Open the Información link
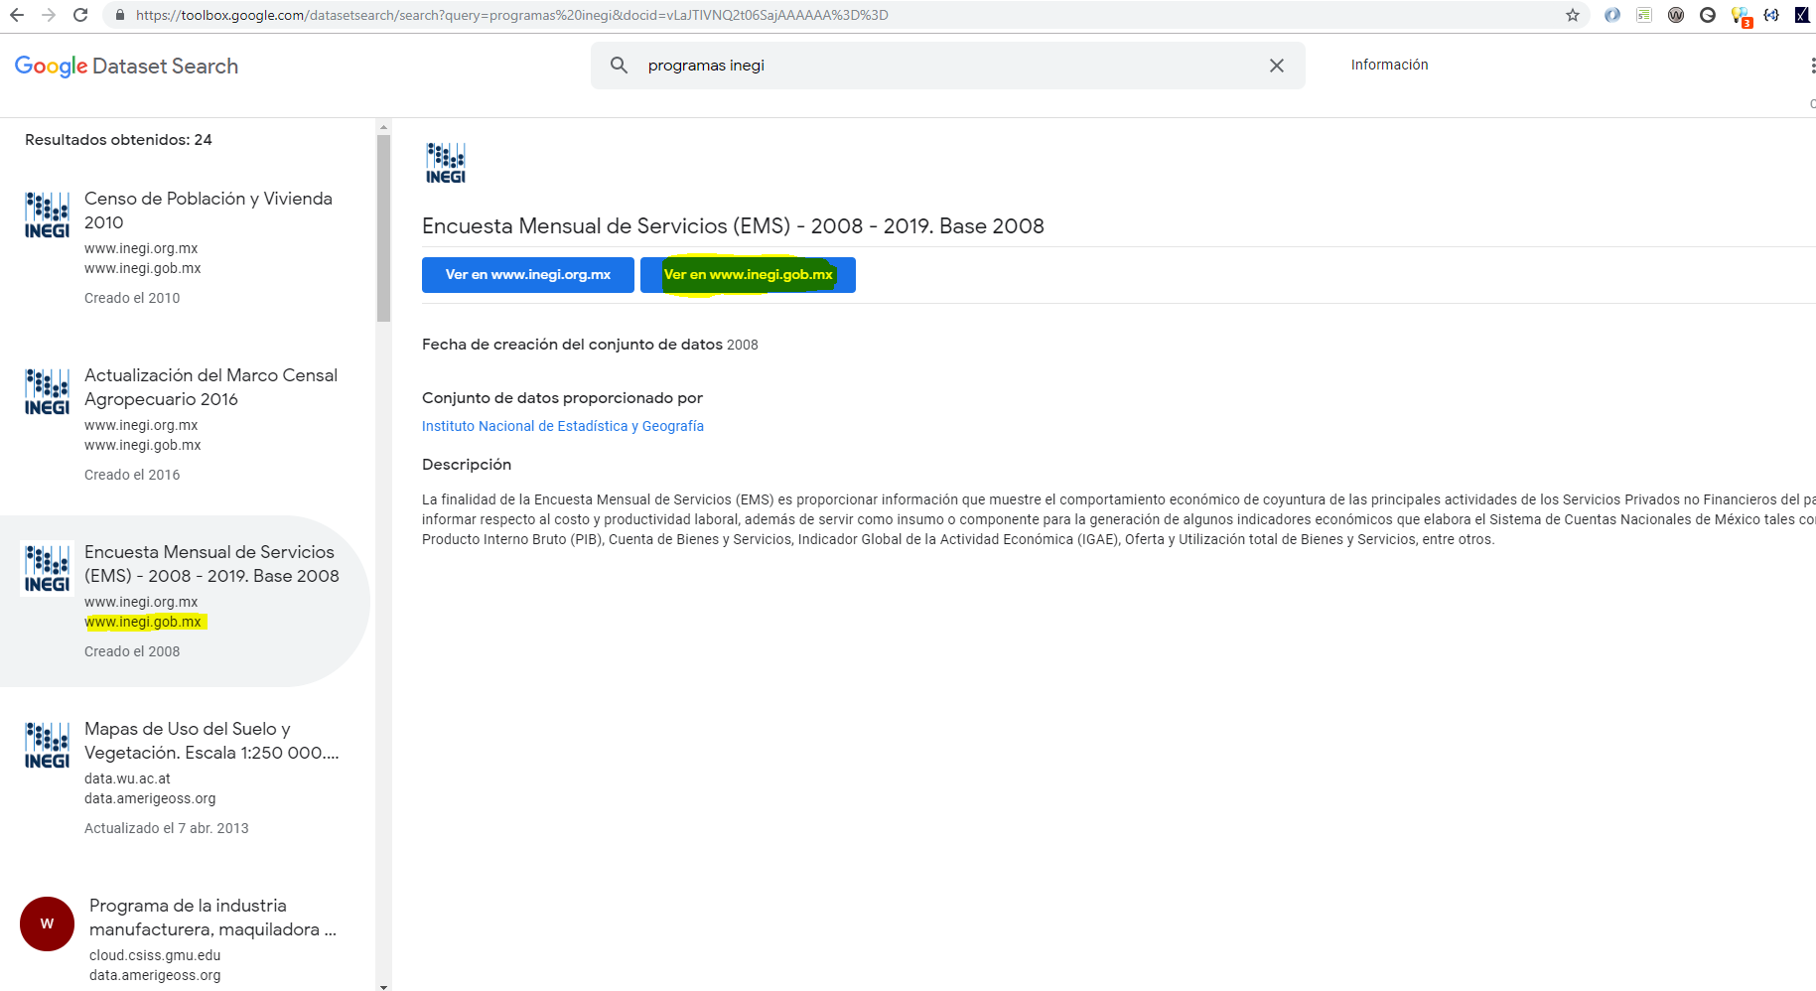This screenshot has height=991, width=1816. 1389,65
